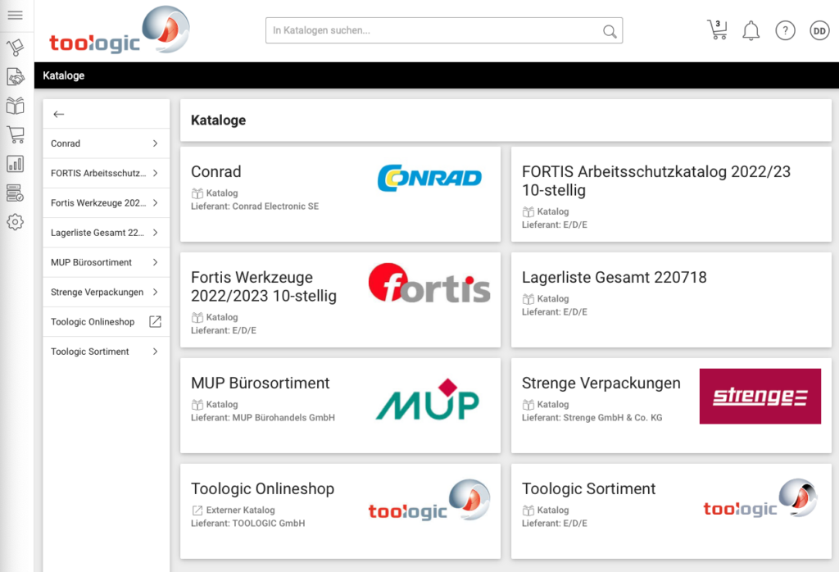Screen dimensions: 839x572
Task: Select Lagerliste Gesamt in the side list
Action: [106, 232]
